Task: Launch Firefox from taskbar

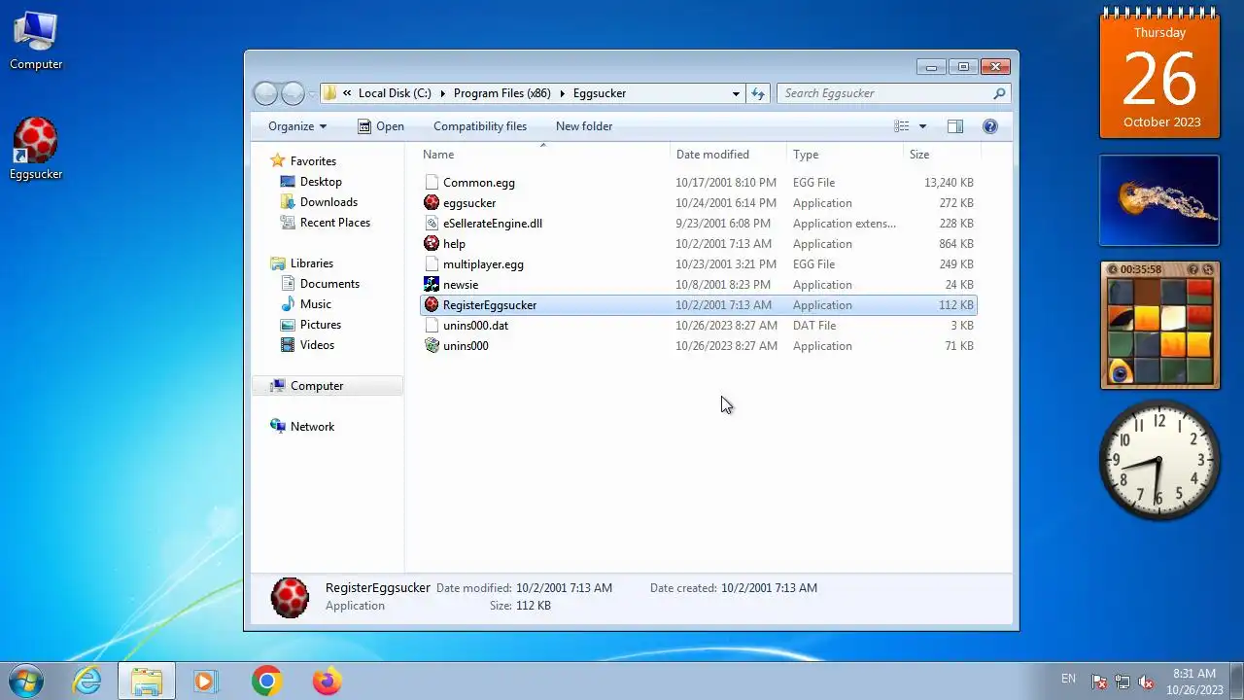Action: (x=327, y=681)
